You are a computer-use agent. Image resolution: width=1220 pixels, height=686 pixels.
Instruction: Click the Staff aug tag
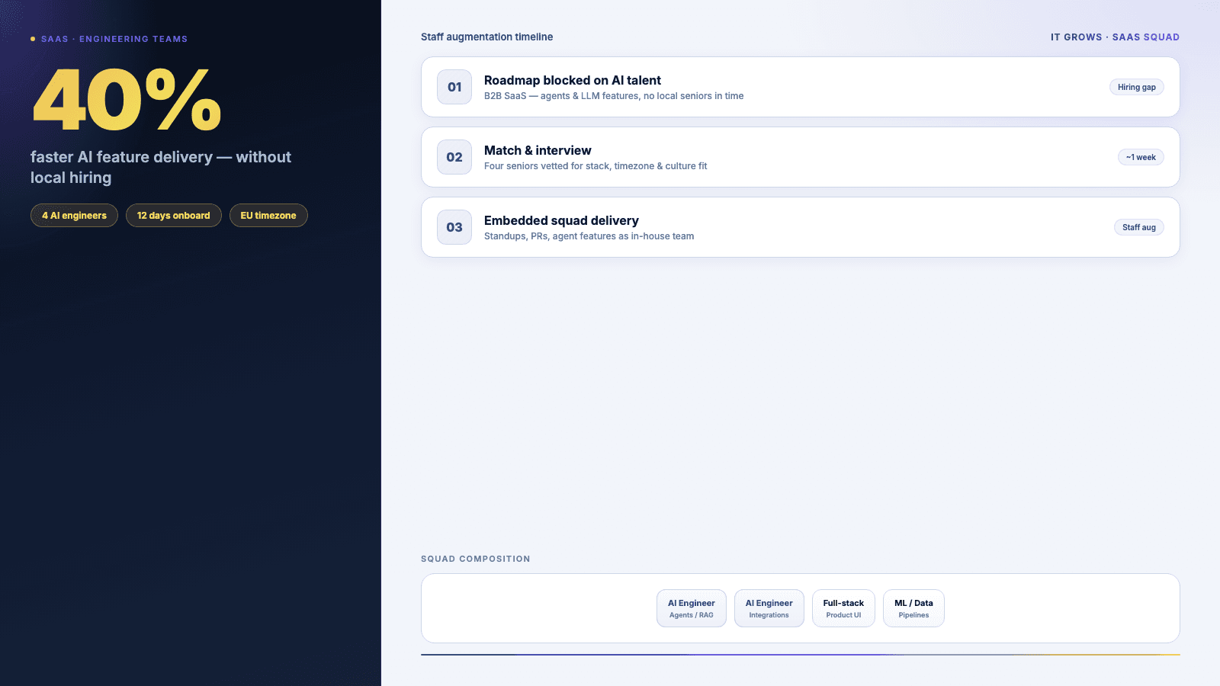tap(1139, 227)
